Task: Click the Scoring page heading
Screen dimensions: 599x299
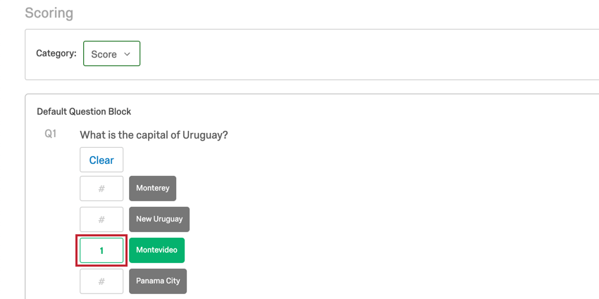Action: 49,13
